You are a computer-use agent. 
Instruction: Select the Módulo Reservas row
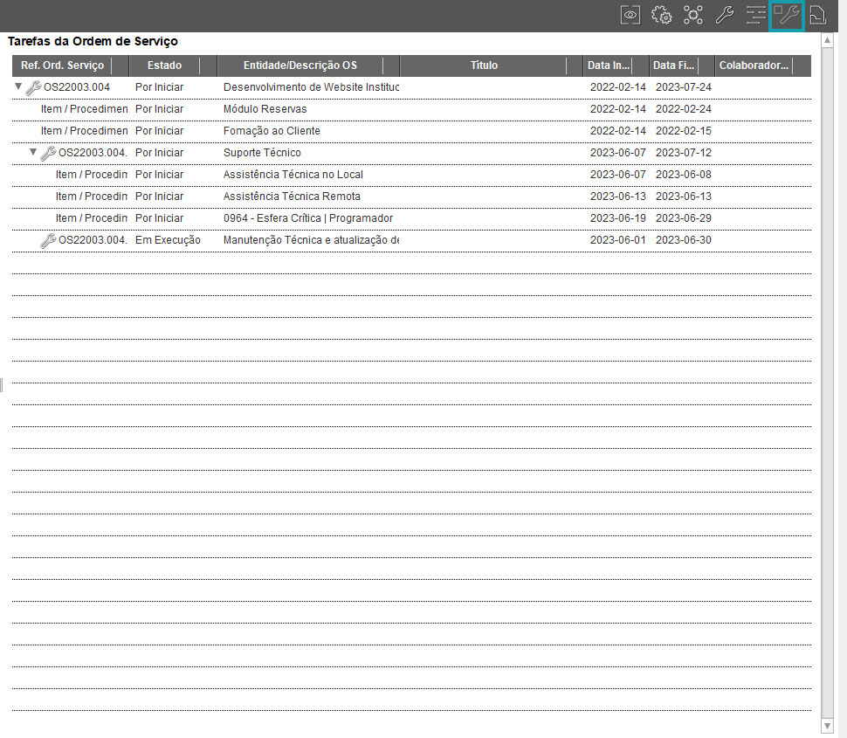(x=265, y=109)
